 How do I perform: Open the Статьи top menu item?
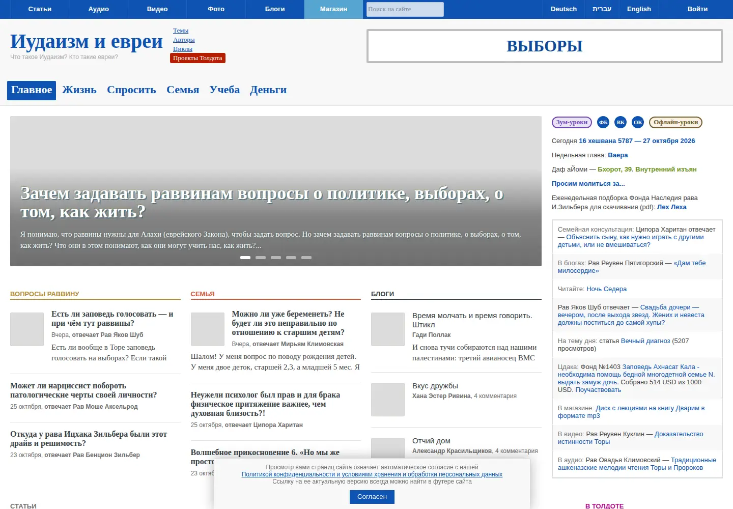[40, 9]
